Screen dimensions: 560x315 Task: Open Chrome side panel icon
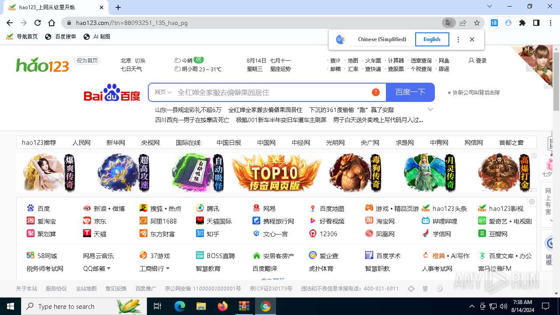click(536, 23)
